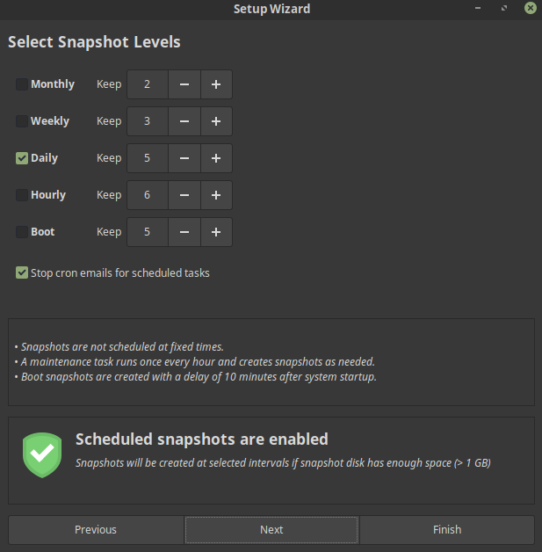
Task: Decrement the Boot snapshot keep value
Action: coord(184,232)
